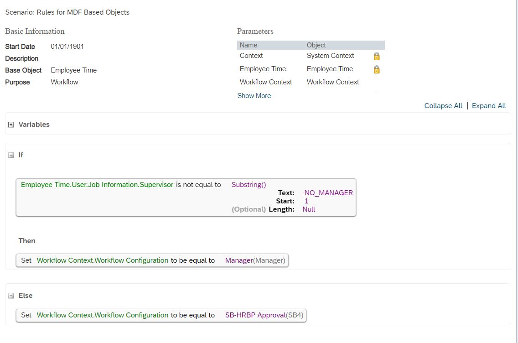Click the NO_MANAGER text value

click(x=329, y=192)
